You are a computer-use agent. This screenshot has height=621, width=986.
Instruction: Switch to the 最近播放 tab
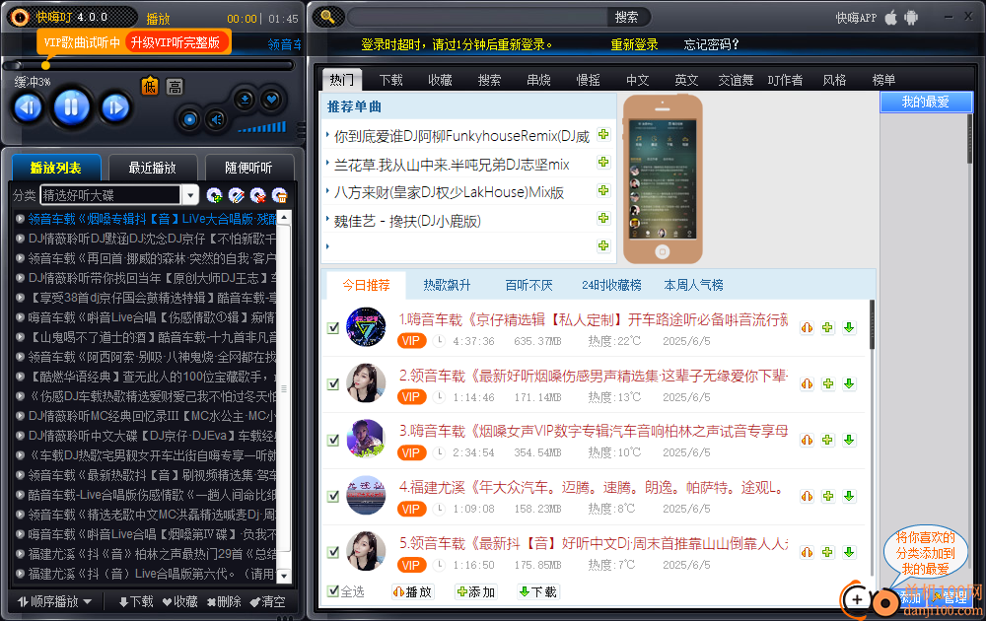pos(153,168)
